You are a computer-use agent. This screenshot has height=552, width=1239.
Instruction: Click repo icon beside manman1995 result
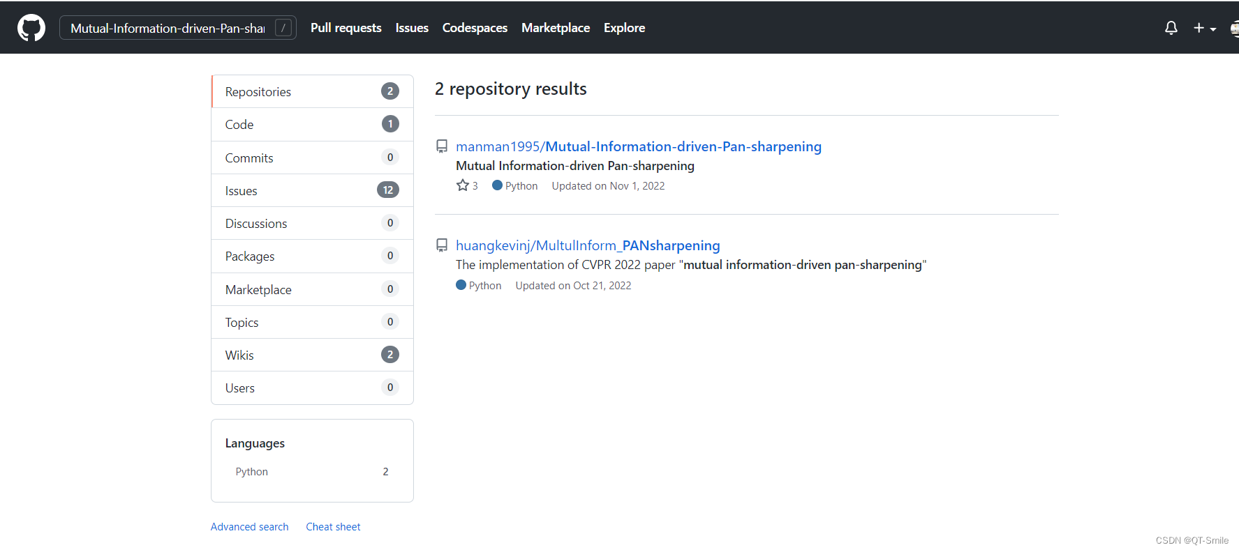click(442, 146)
